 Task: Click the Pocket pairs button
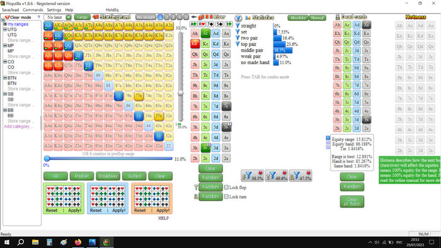(x=82, y=176)
